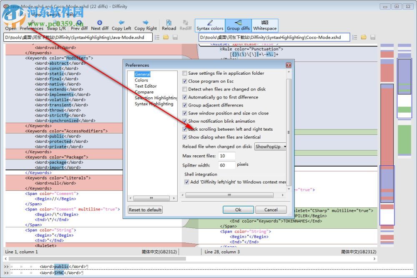Open the Help menu
The image size is (417, 278).
pyautogui.click(x=71, y=14)
